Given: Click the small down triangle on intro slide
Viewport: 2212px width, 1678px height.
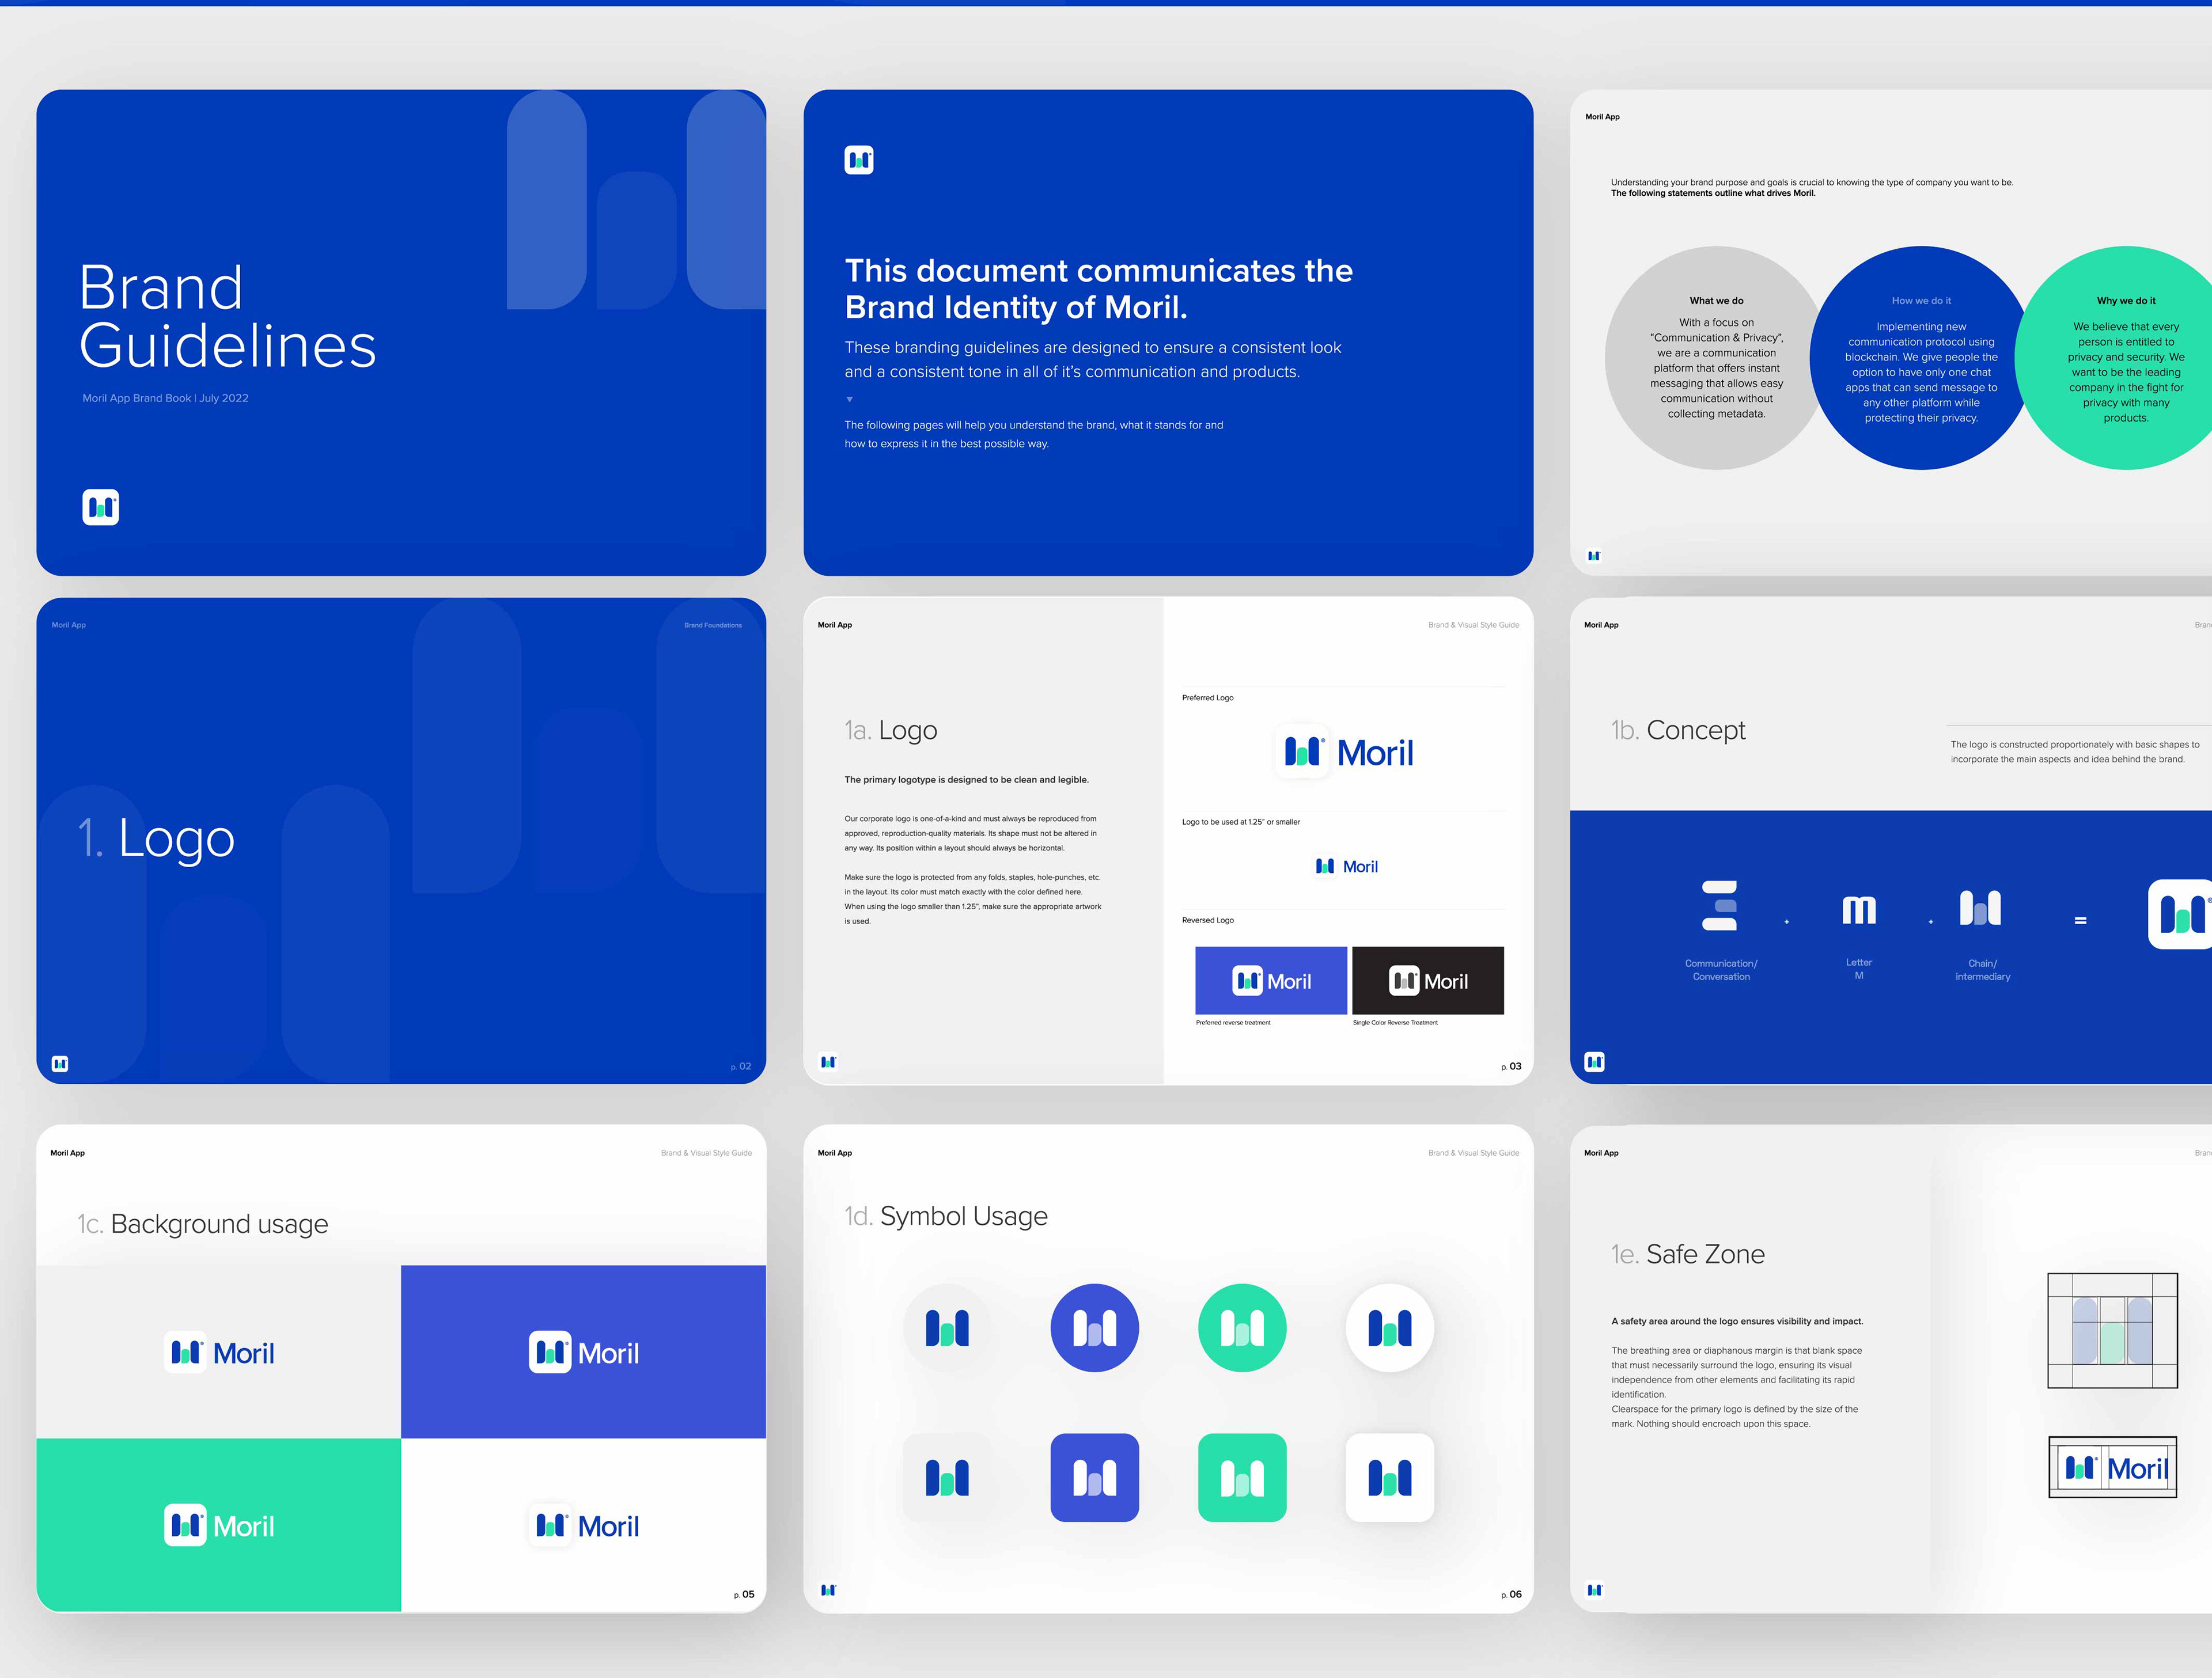Looking at the screenshot, I should point(849,400).
